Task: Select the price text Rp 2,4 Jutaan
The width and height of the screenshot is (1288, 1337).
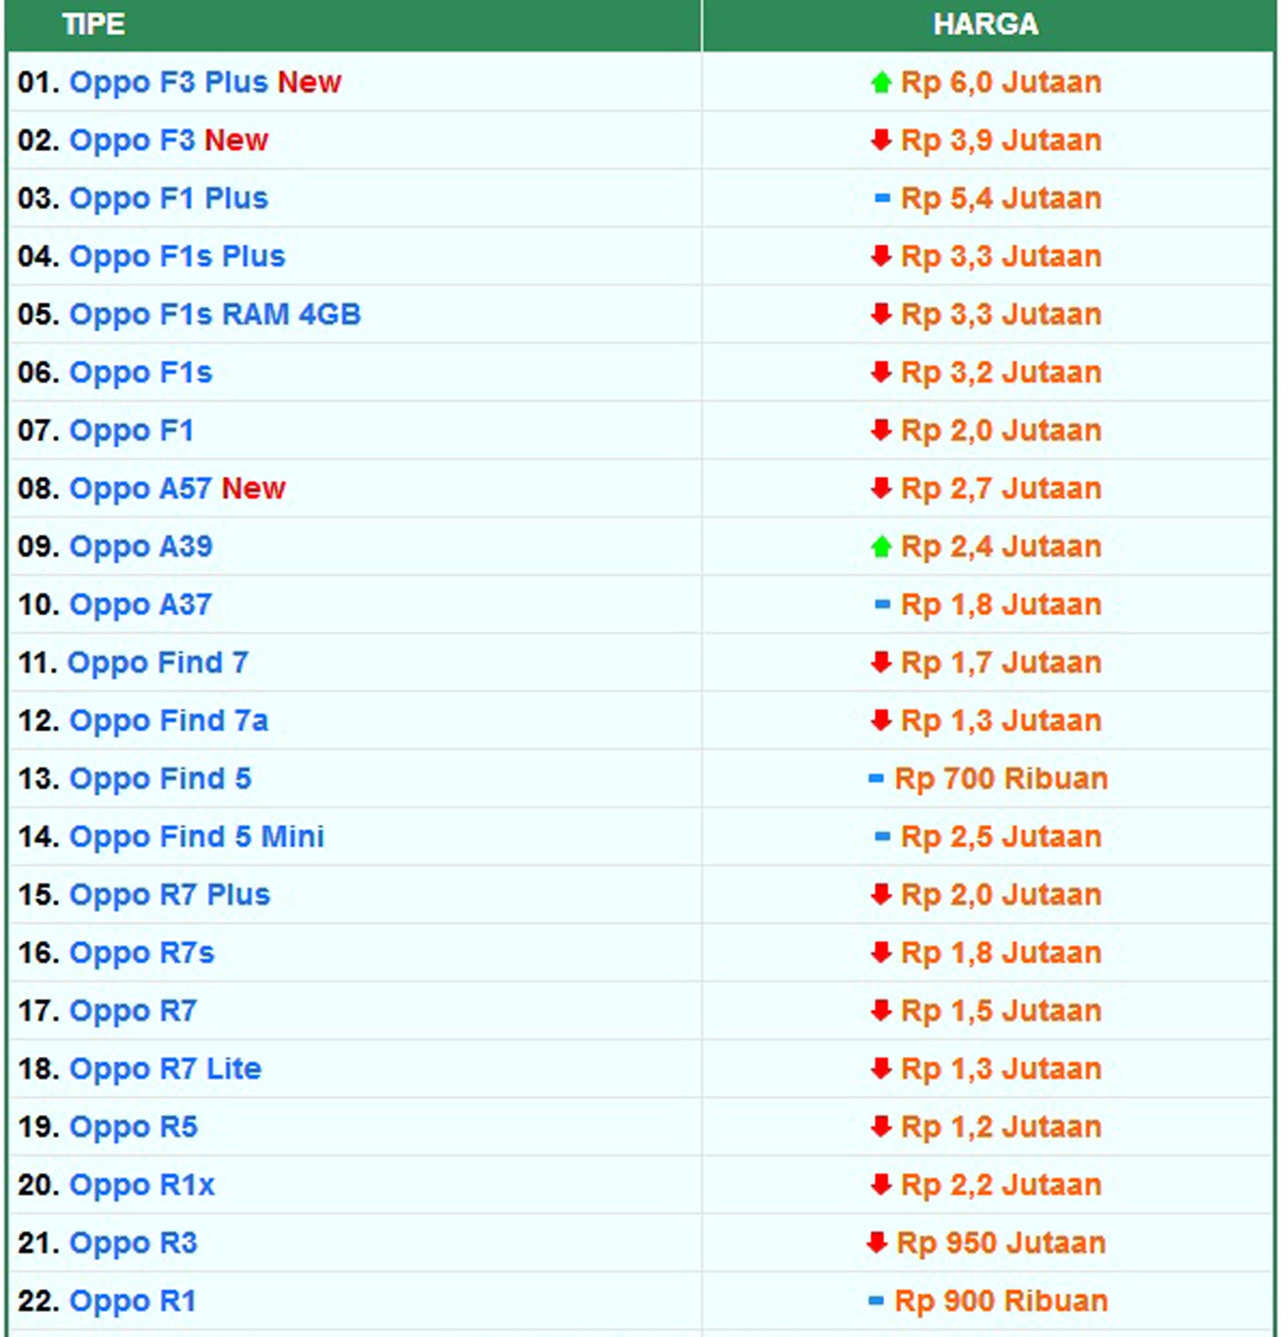Action: click(x=1001, y=546)
